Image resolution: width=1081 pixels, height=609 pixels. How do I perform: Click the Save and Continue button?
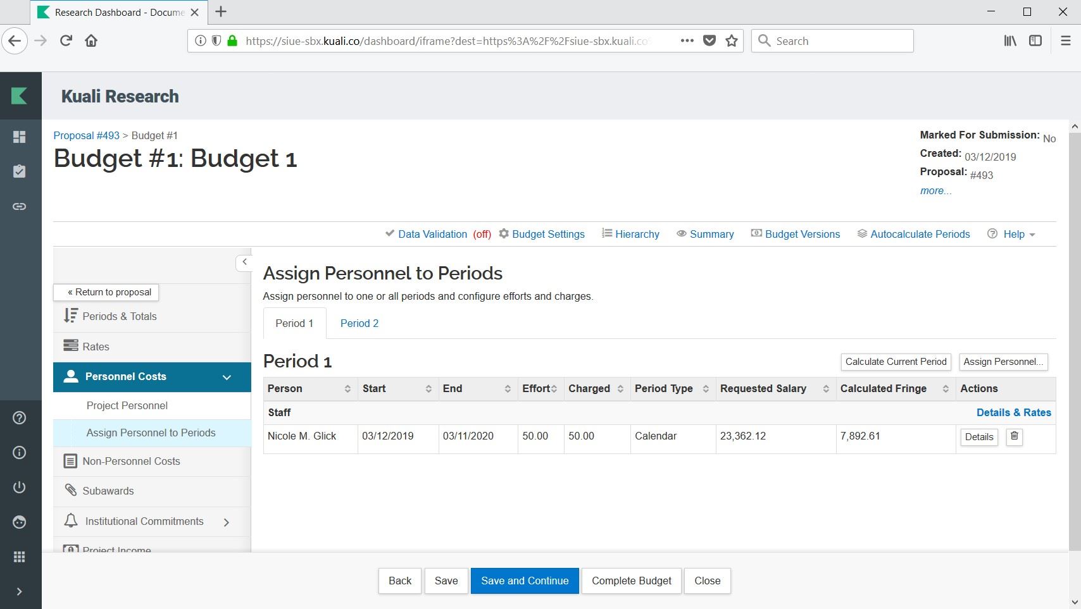point(524,581)
